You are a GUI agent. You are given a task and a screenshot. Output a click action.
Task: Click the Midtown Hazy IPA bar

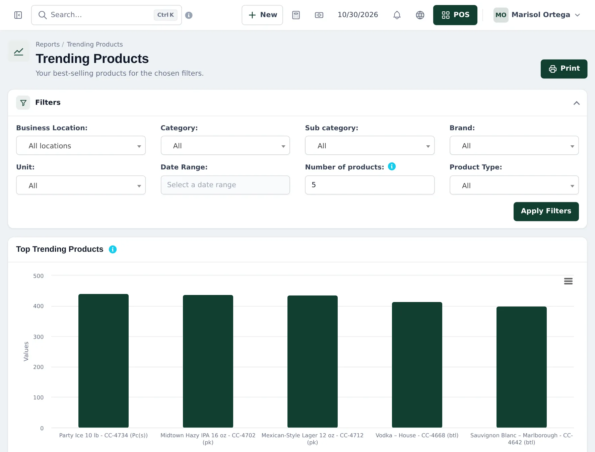coord(208,361)
